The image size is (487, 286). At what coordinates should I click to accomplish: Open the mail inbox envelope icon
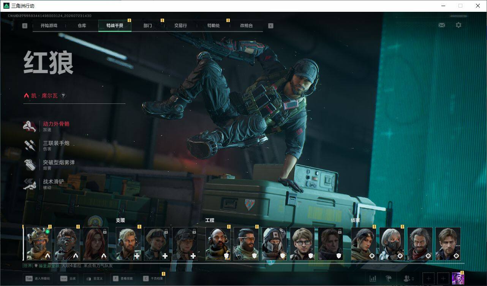tap(442, 25)
